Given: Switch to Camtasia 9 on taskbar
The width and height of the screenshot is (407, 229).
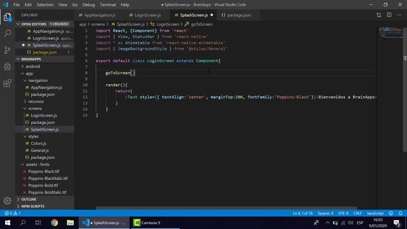Looking at the screenshot, I should click(155, 223).
